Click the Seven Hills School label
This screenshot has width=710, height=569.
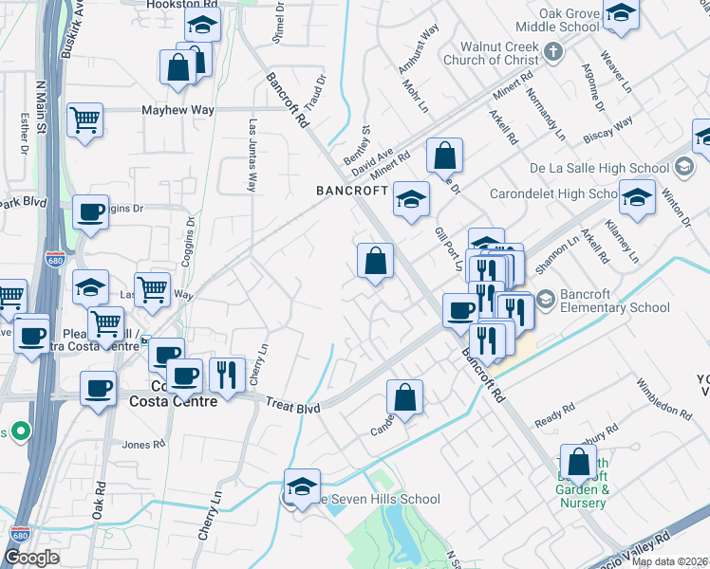coord(381,500)
